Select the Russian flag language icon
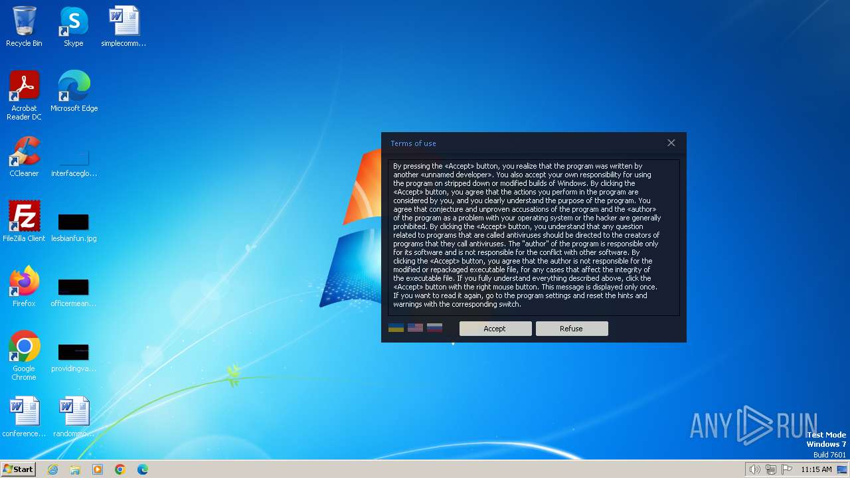This screenshot has height=478, width=850. tap(434, 328)
